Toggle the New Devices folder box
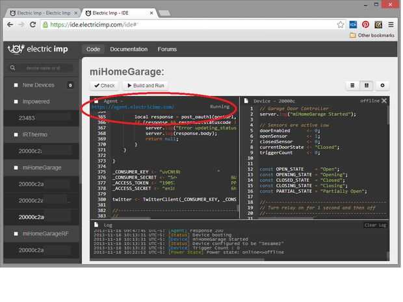 click(16, 85)
